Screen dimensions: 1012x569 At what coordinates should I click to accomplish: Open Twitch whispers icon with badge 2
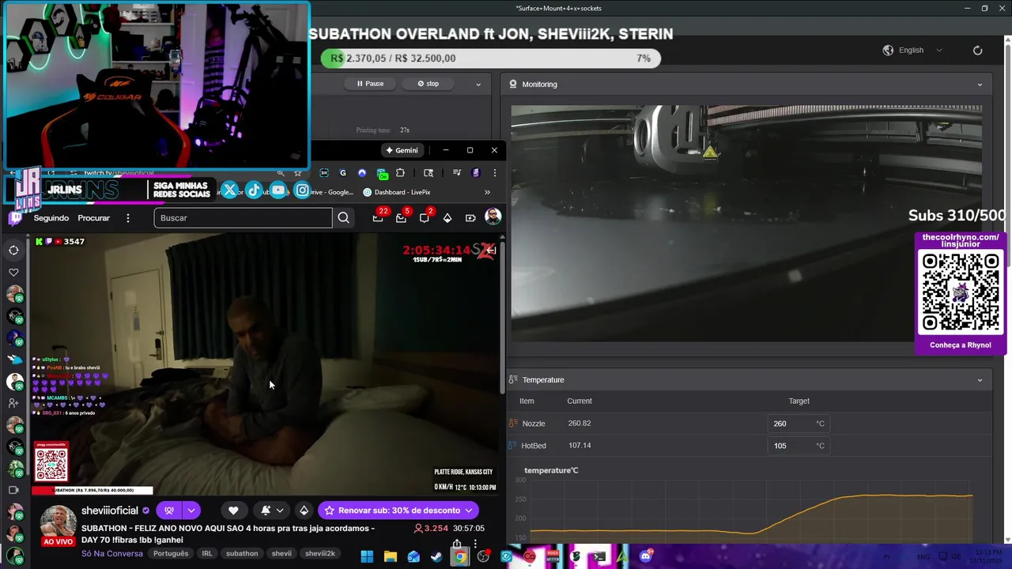coord(425,217)
